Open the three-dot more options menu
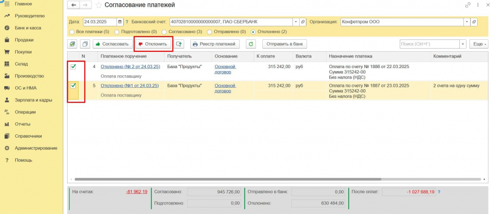The height and width of the screenshot is (214, 491). point(478,5)
